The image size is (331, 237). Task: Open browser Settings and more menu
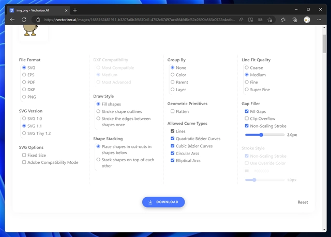[x=319, y=20]
